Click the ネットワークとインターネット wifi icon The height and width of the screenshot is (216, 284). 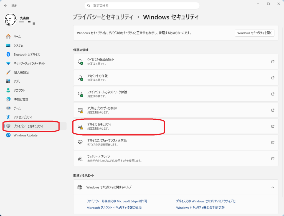tap(8, 63)
